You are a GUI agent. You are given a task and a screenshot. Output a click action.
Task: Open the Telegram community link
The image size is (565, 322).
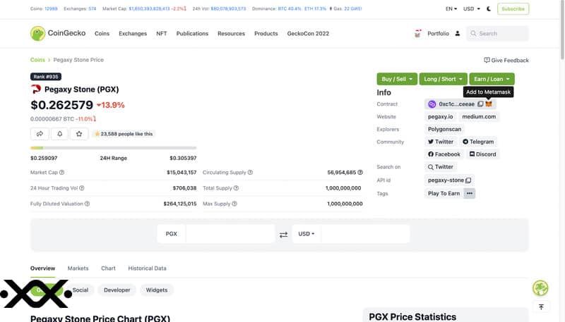[x=478, y=142]
